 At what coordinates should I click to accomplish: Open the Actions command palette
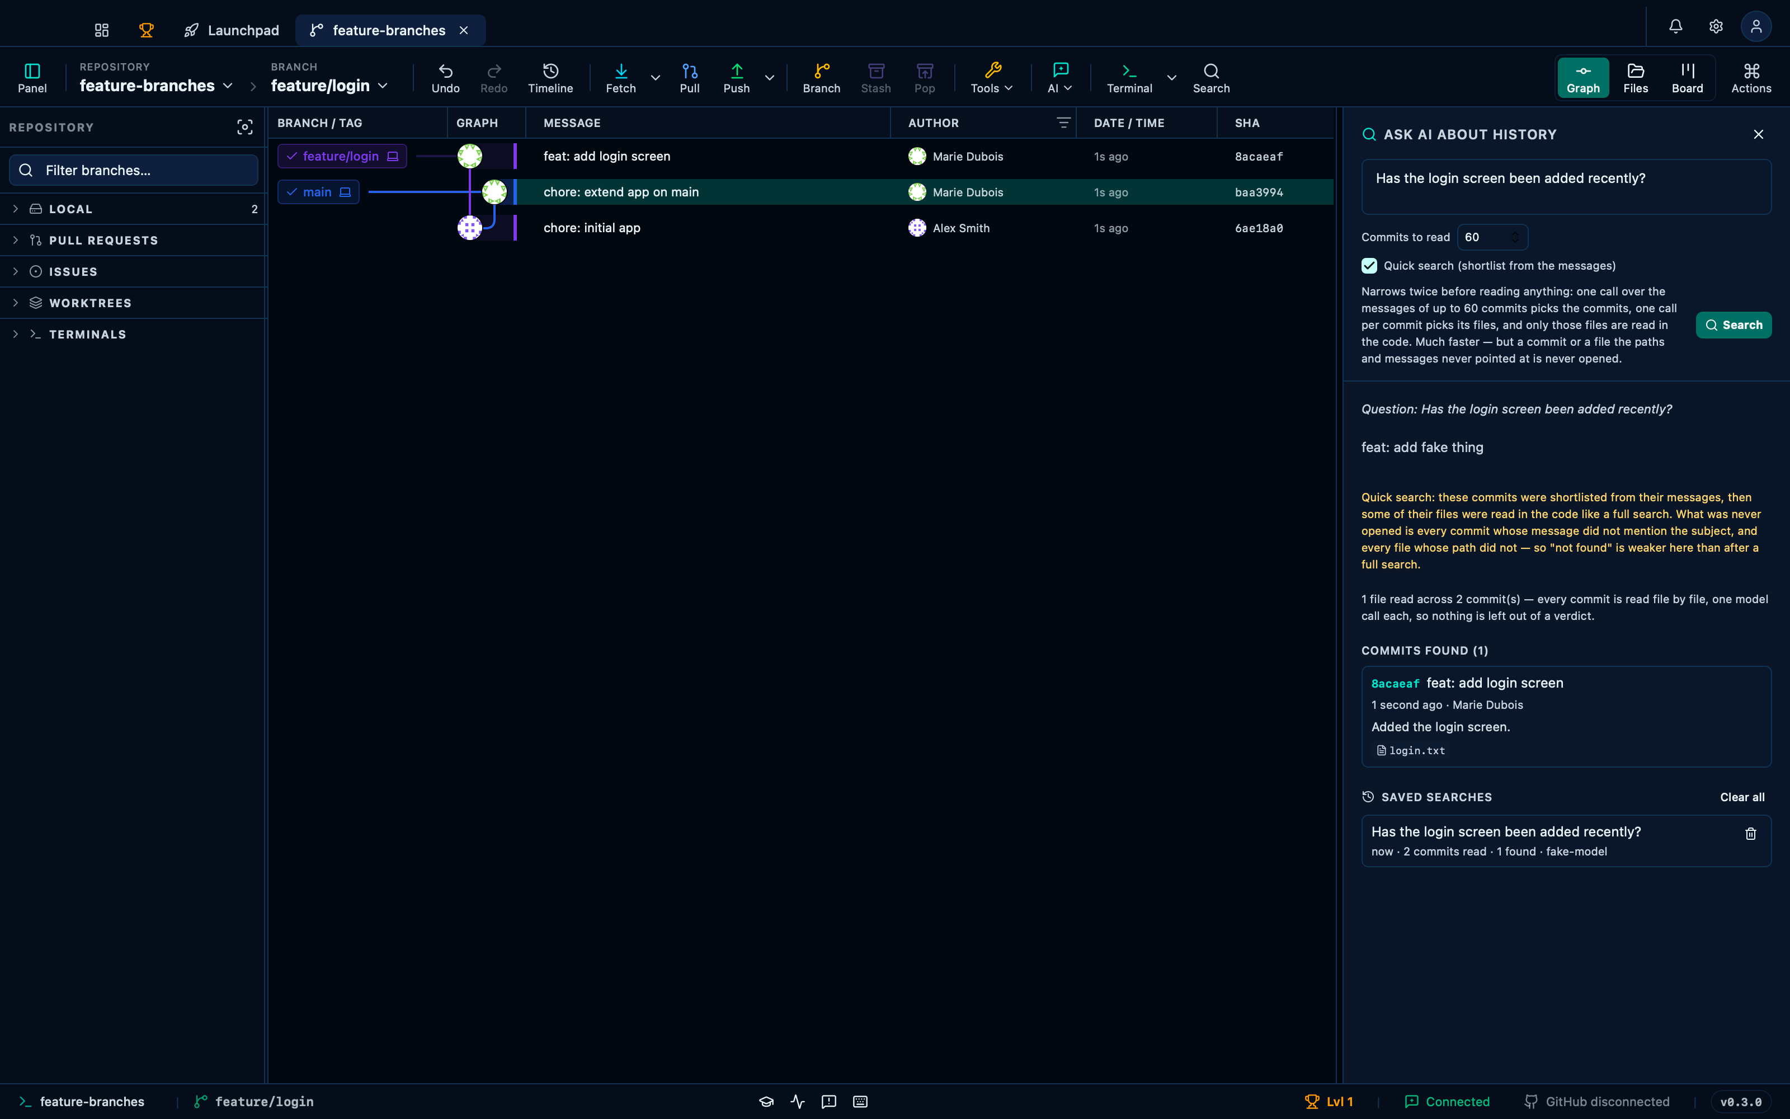[x=1751, y=78]
